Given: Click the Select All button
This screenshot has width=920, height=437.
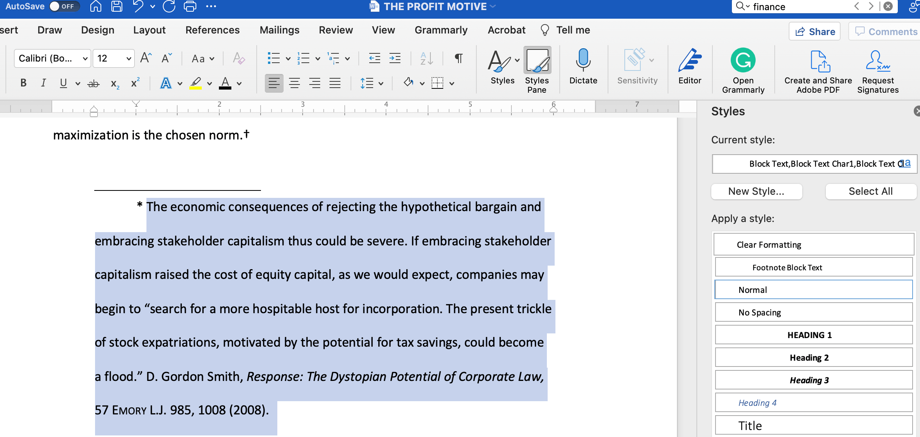Looking at the screenshot, I should click(871, 191).
